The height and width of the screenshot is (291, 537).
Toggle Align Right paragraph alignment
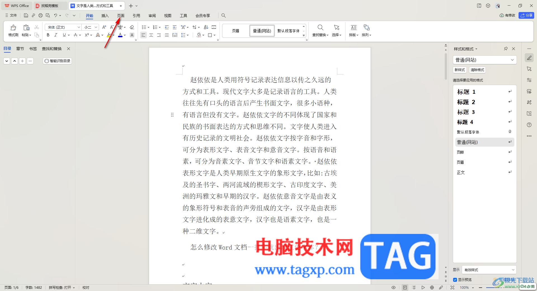[159, 35]
